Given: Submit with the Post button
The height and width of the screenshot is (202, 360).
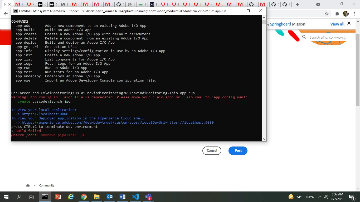Looking at the screenshot, I should coord(238,151).
